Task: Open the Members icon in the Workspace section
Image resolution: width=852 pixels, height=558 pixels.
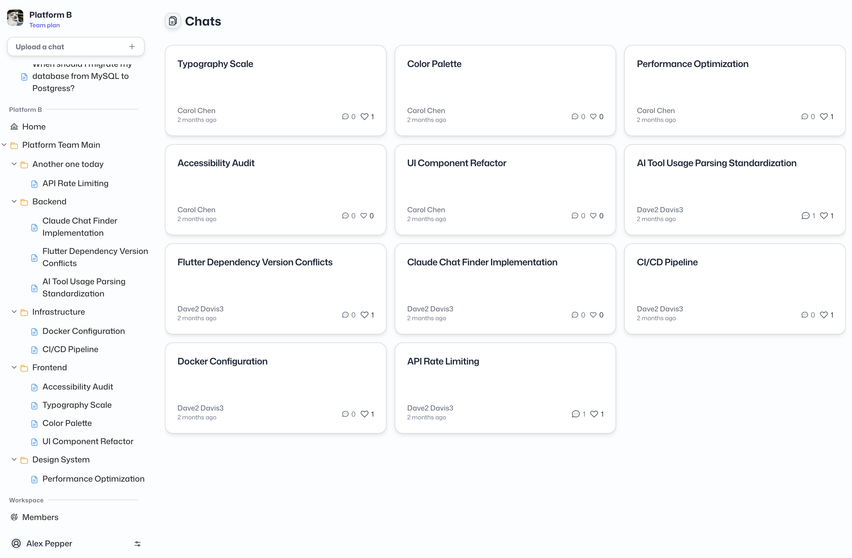Action: click(x=14, y=517)
